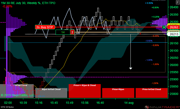Click the Price In/Out Cloud box
This screenshot has width=180, height=109.
[152, 93]
